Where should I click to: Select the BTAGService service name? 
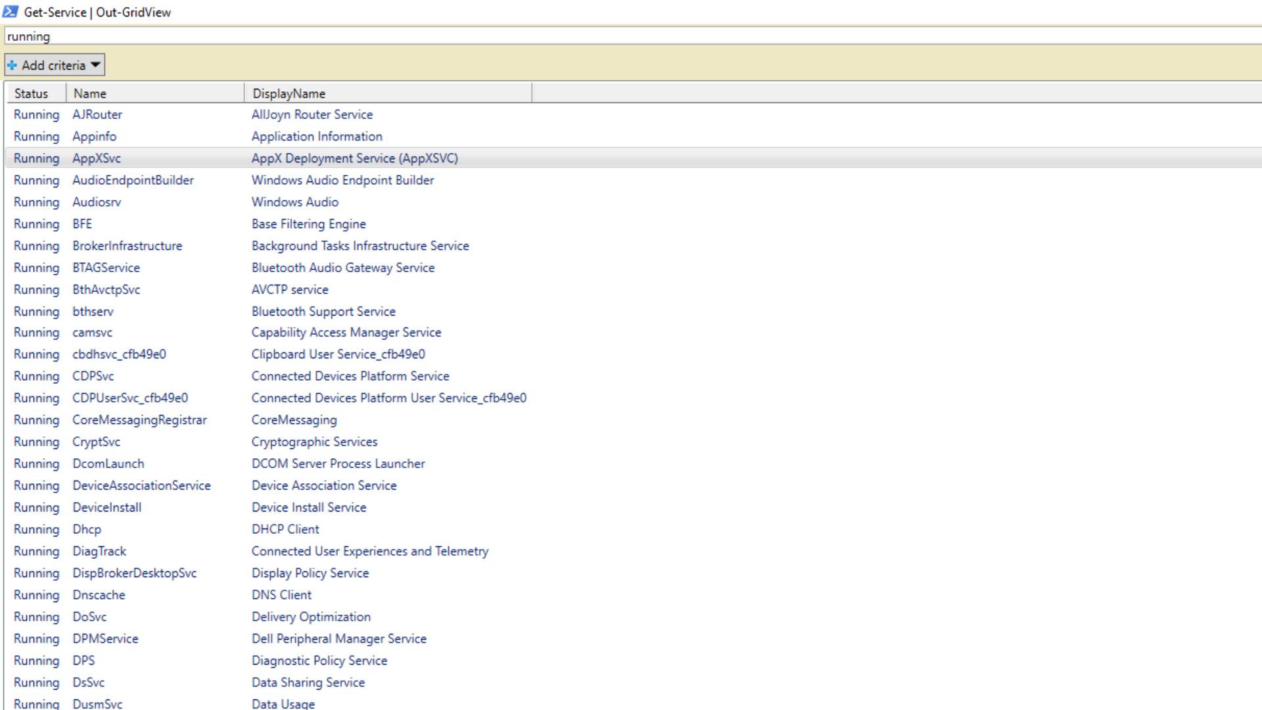[106, 268]
